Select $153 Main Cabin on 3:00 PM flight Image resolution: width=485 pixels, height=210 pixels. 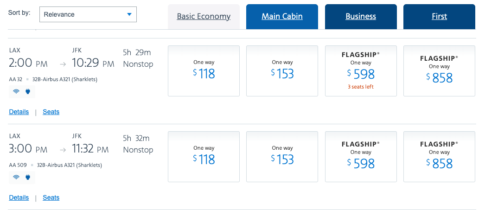(282, 157)
